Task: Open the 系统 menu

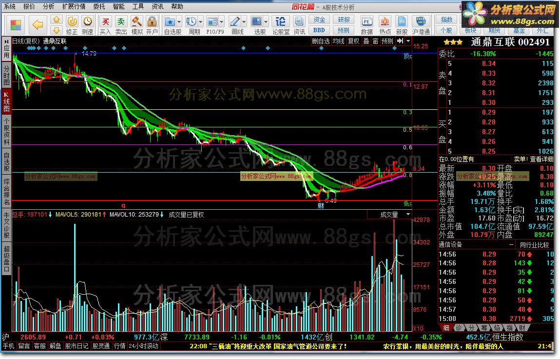Action: coord(10,6)
